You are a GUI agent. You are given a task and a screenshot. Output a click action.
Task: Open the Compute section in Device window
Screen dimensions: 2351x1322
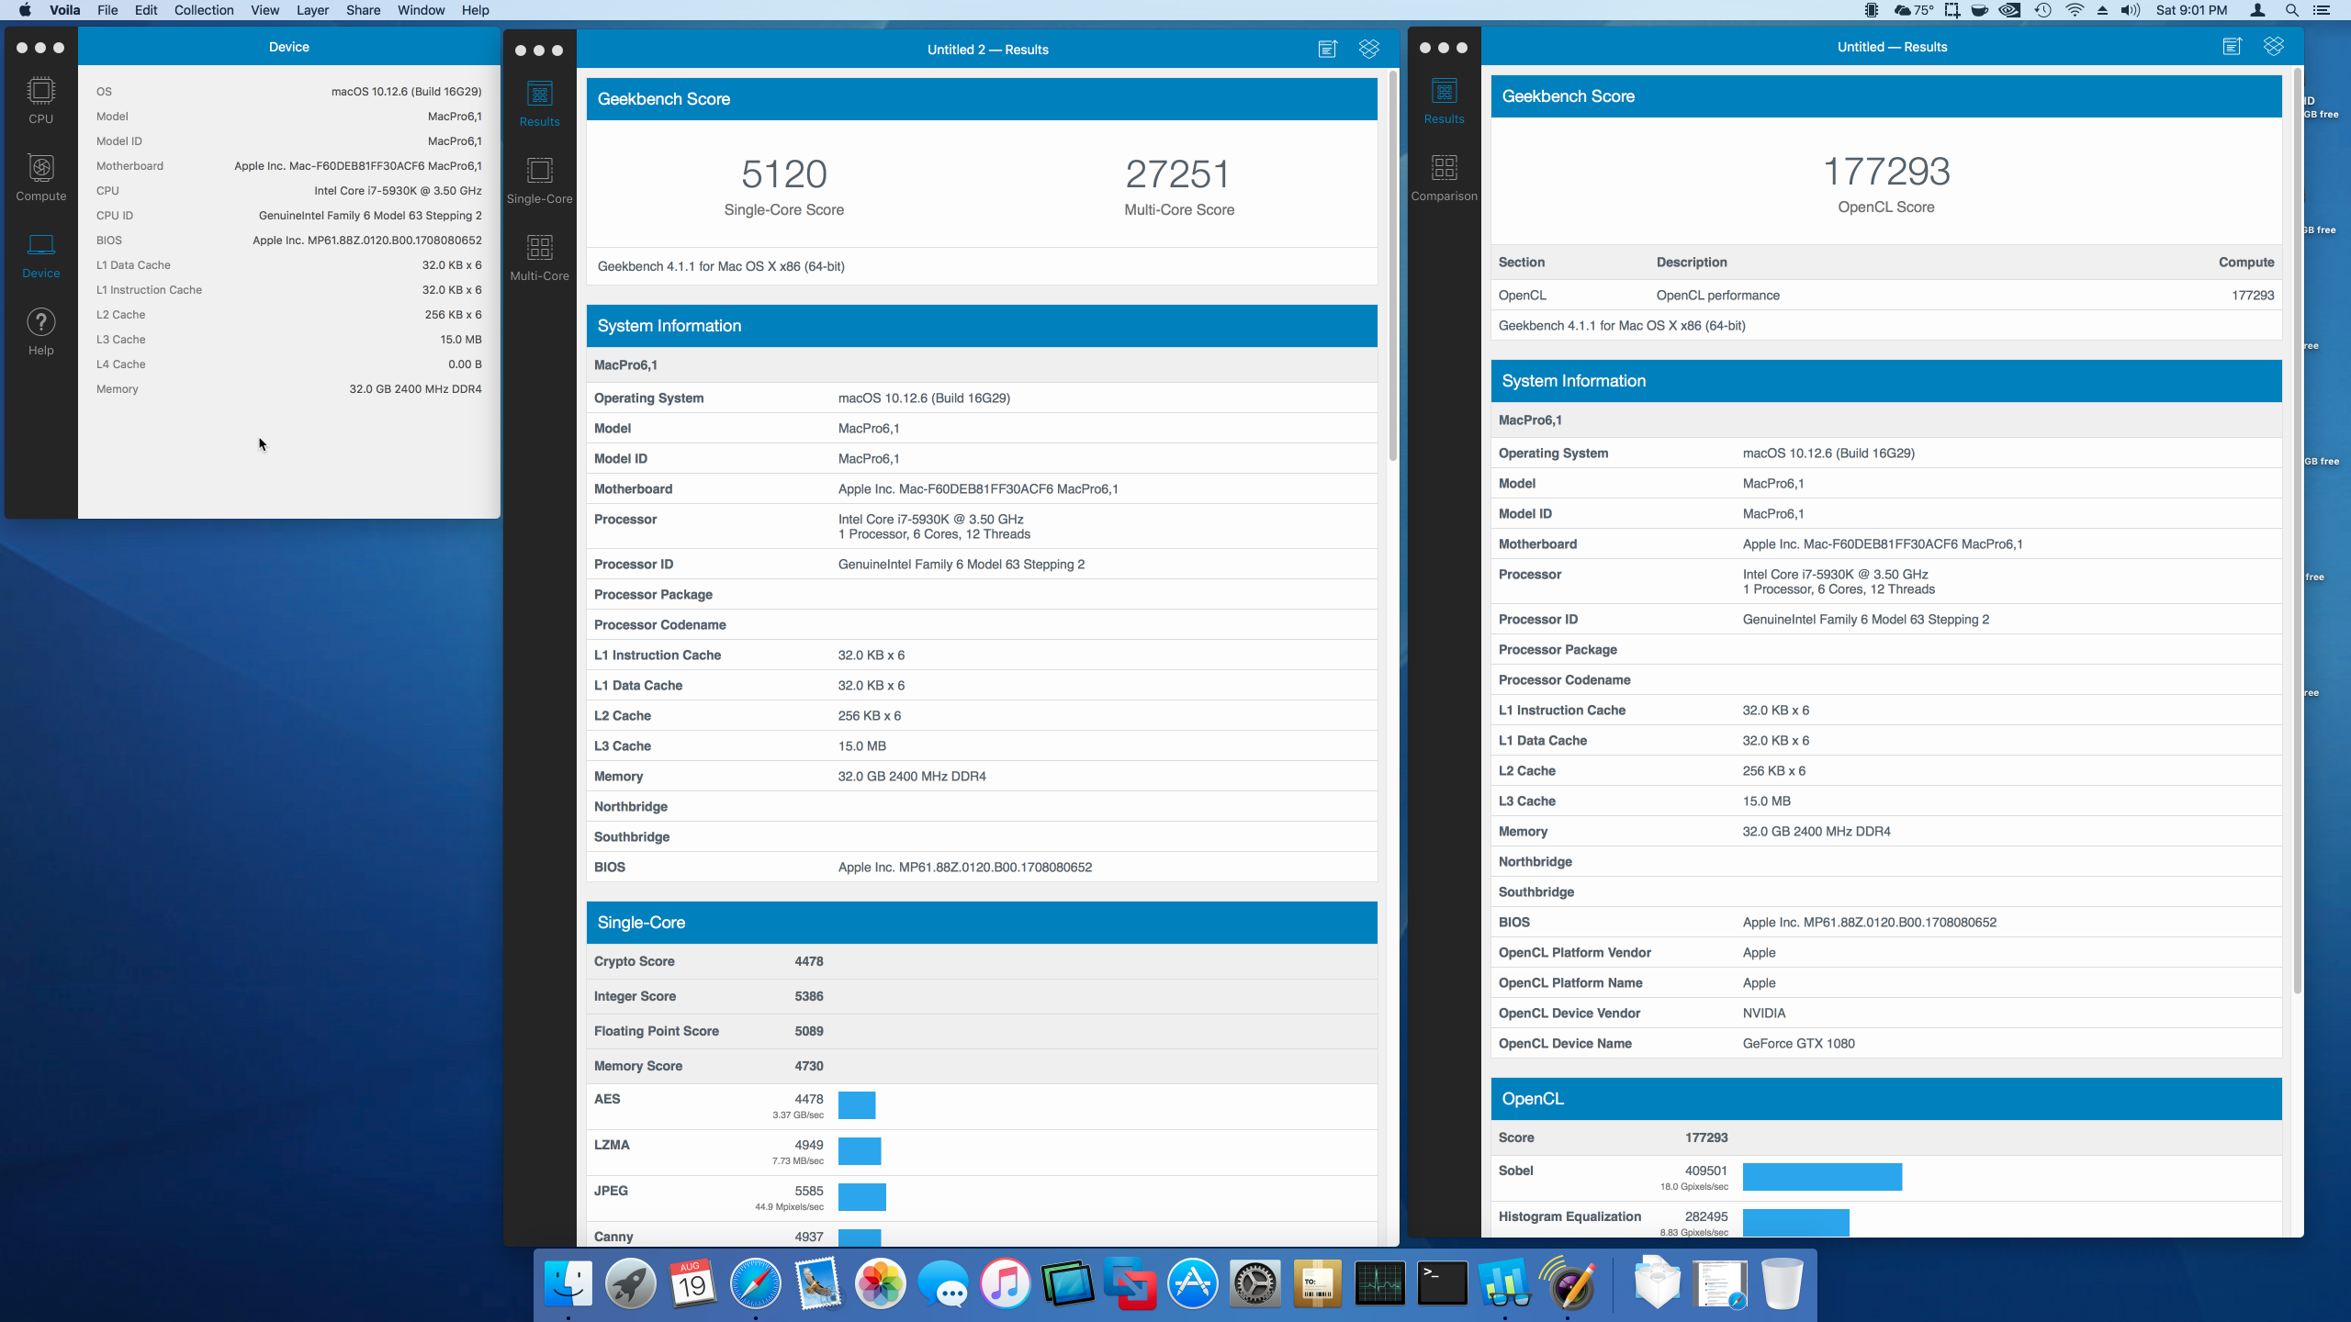[x=41, y=177]
